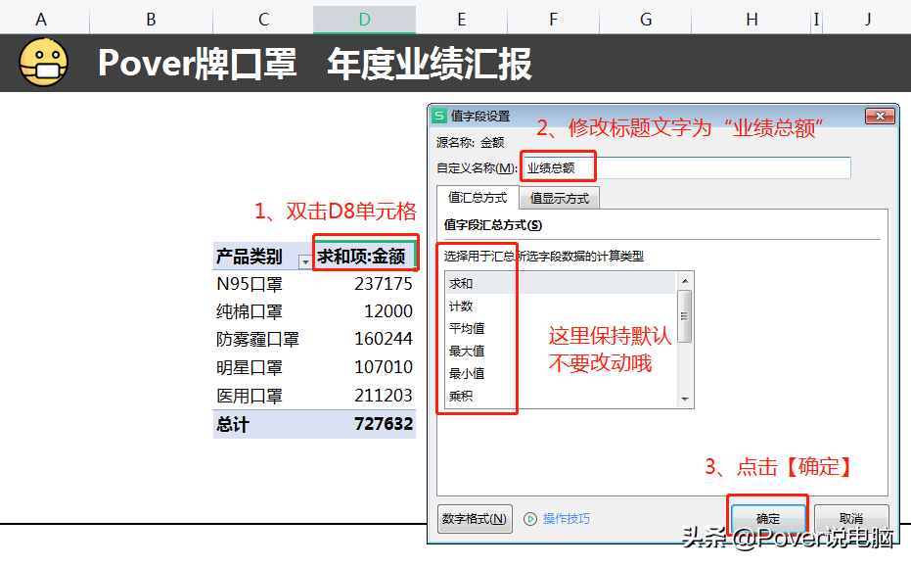
Task: Select column C header
Action: click(x=263, y=20)
